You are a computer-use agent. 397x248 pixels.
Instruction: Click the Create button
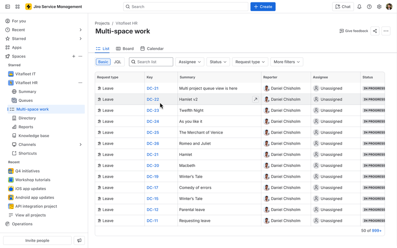(263, 7)
